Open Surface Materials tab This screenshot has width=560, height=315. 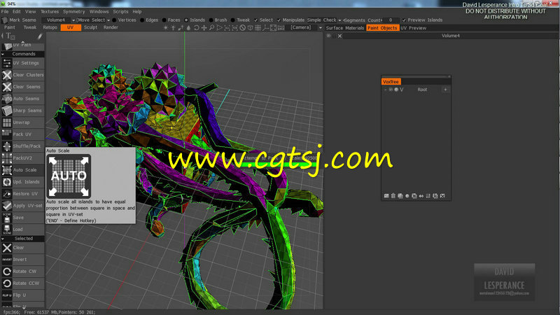tap(344, 28)
